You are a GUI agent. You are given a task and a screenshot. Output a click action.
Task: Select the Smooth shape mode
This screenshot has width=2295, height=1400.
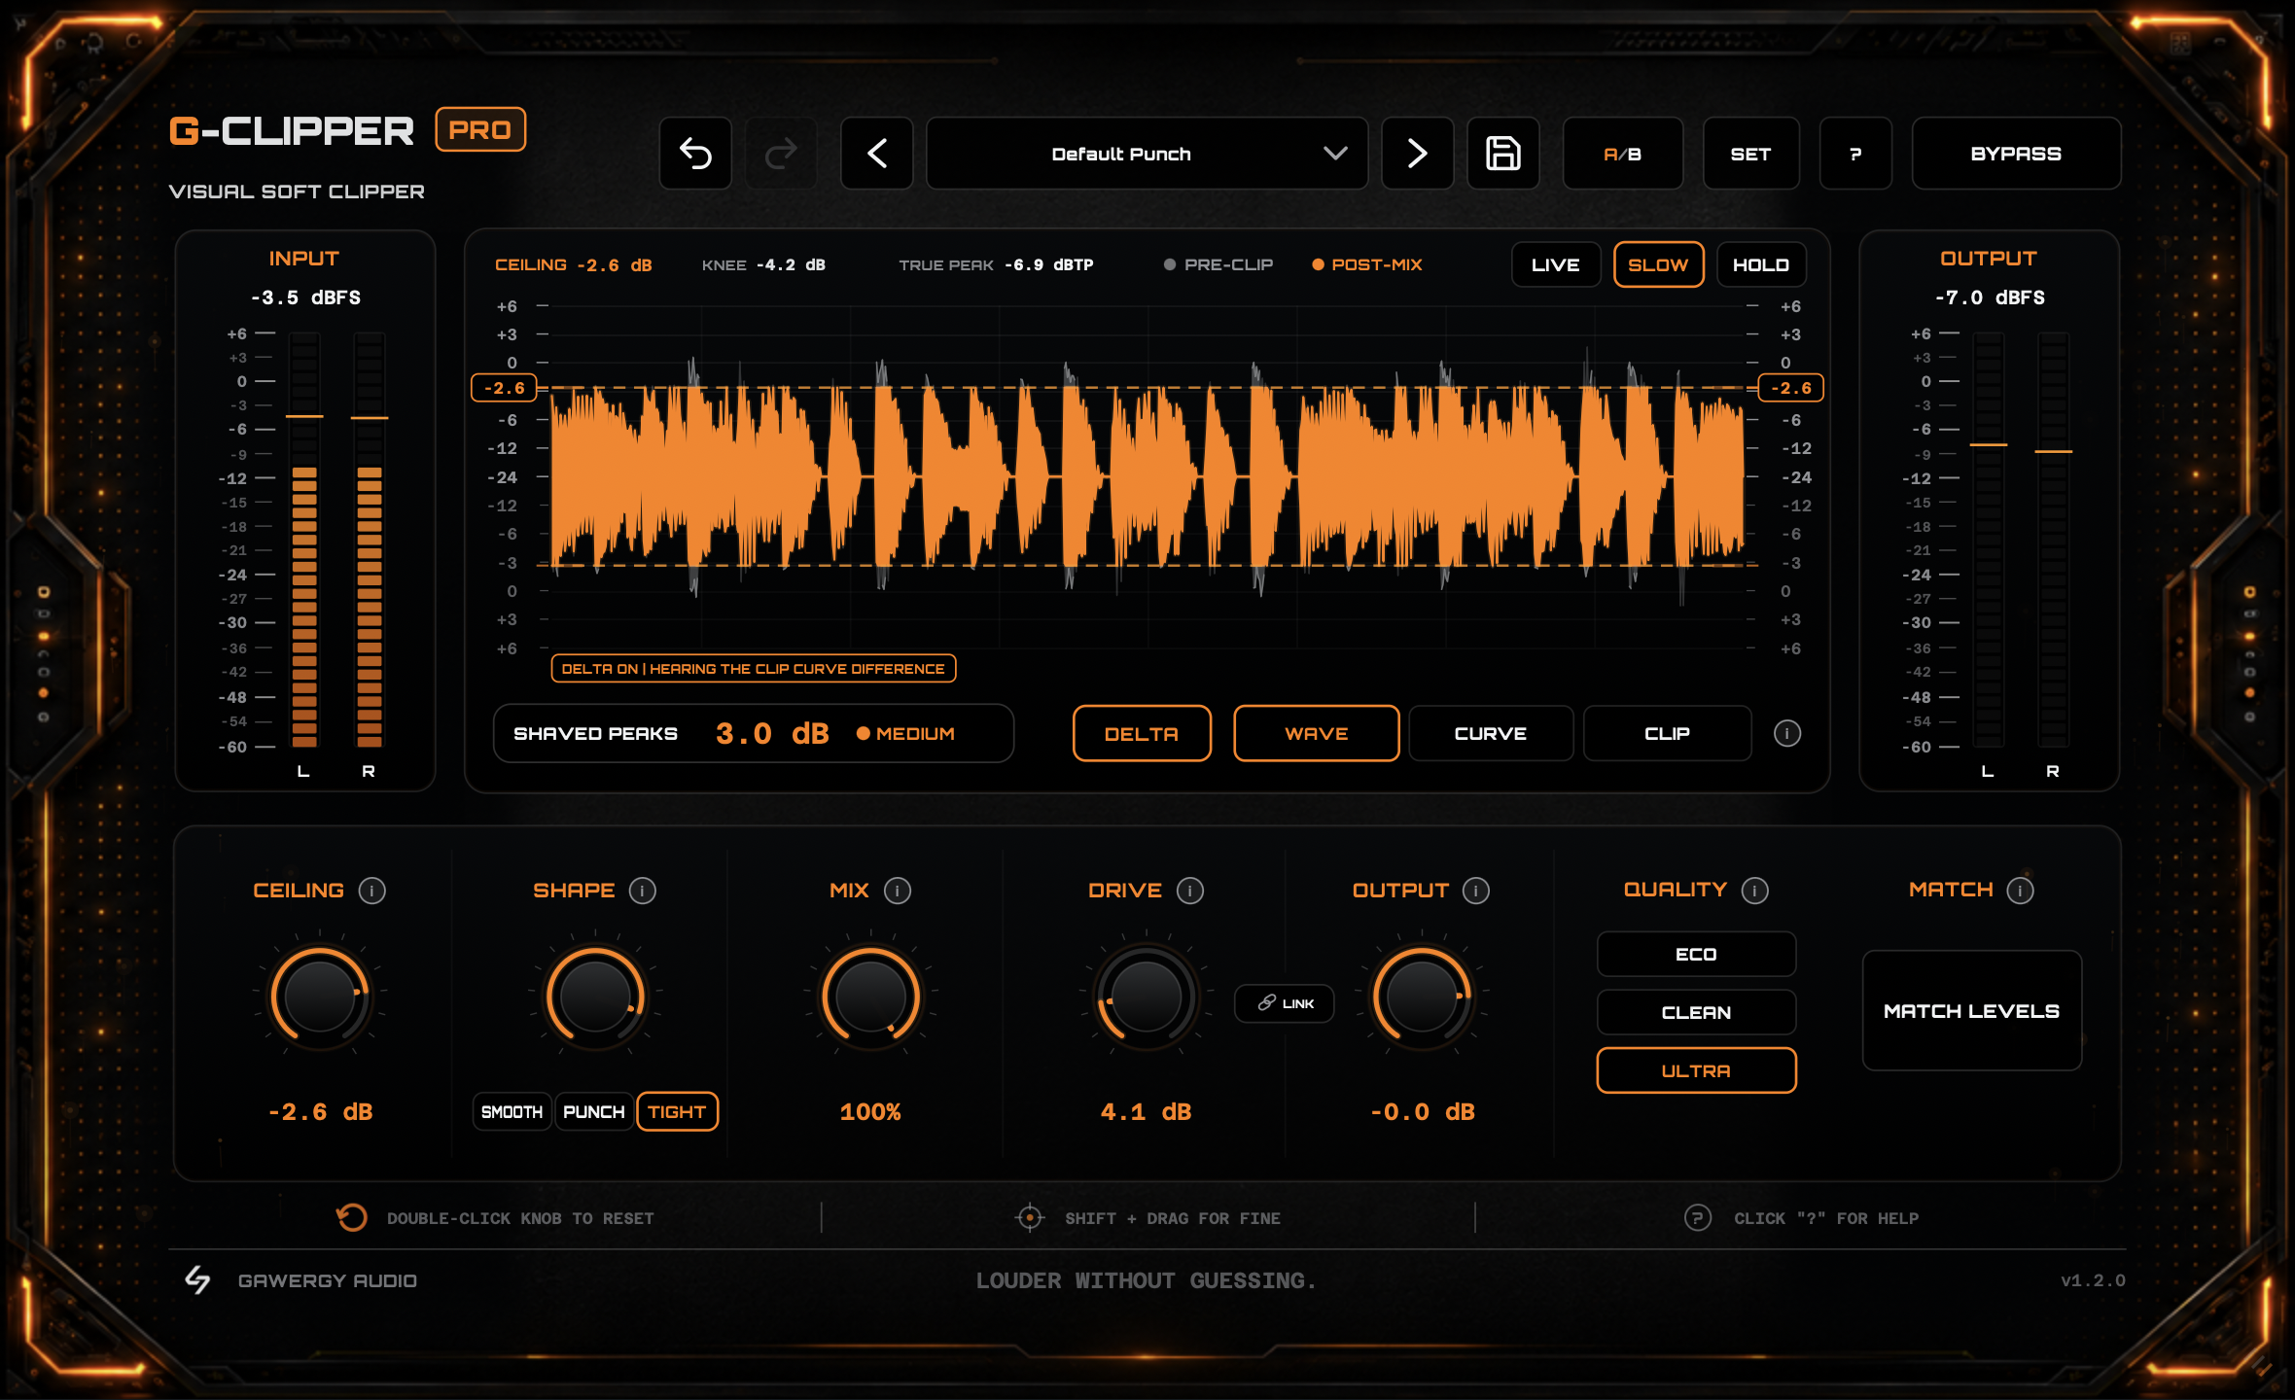pyautogui.click(x=512, y=1112)
